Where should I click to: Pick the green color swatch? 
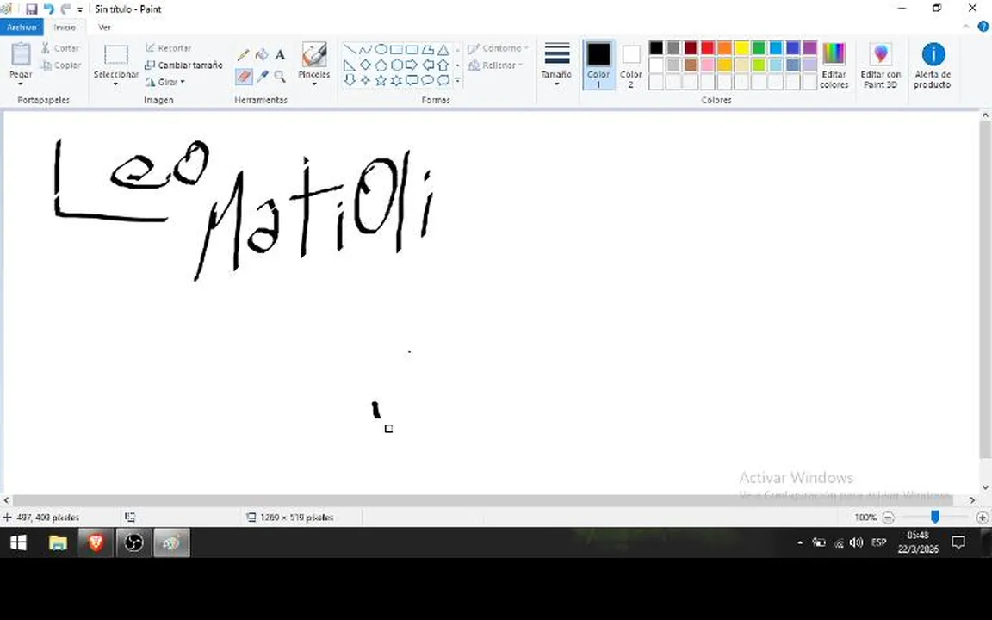[x=759, y=48]
